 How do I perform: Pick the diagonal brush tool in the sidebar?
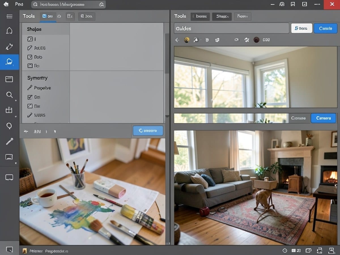click(x=9, y=141)
